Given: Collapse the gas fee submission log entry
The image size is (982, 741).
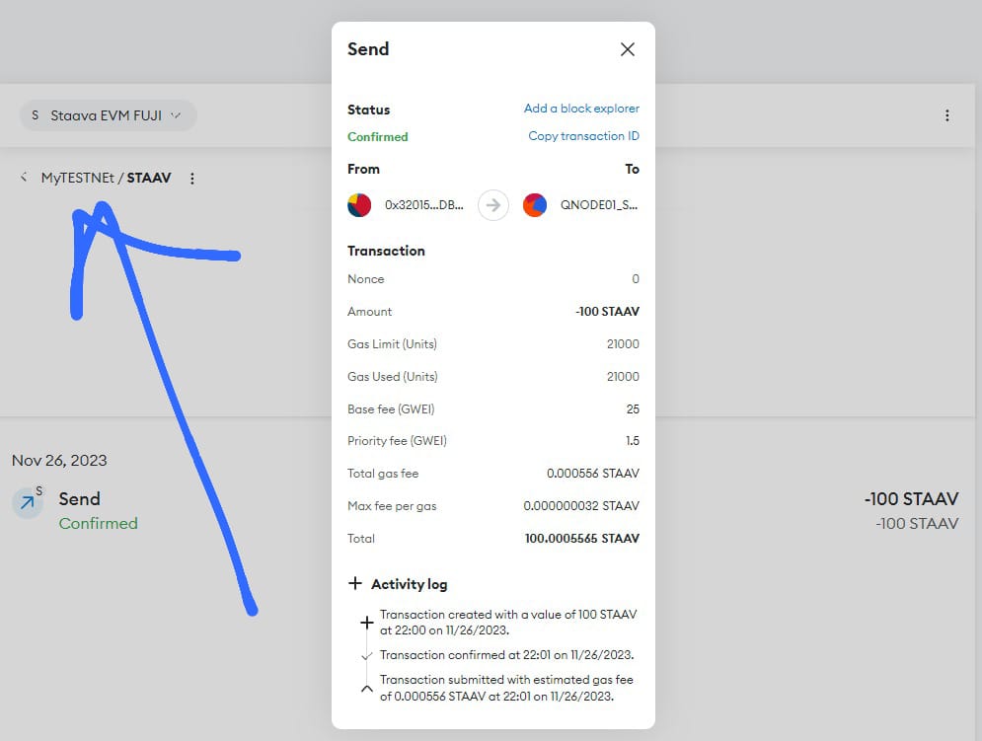Looking at the screenshot, I should coord(366,689).
